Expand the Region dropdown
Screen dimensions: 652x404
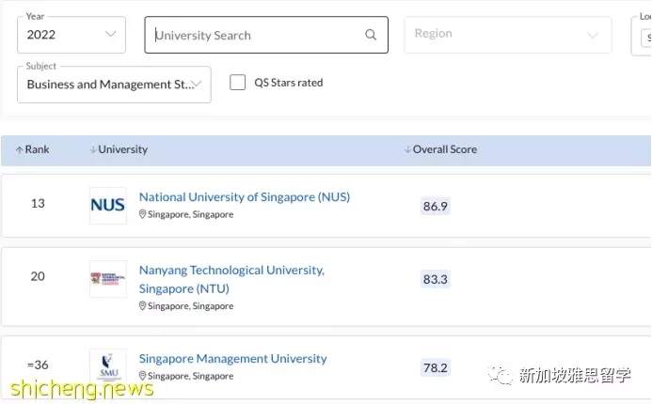[508, 35]
